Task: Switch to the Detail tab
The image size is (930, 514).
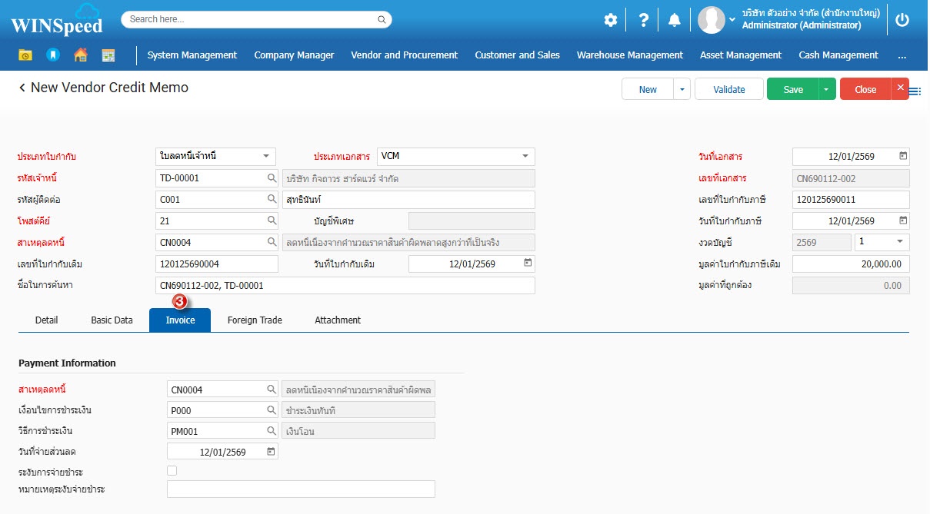Action: (46, 320)
